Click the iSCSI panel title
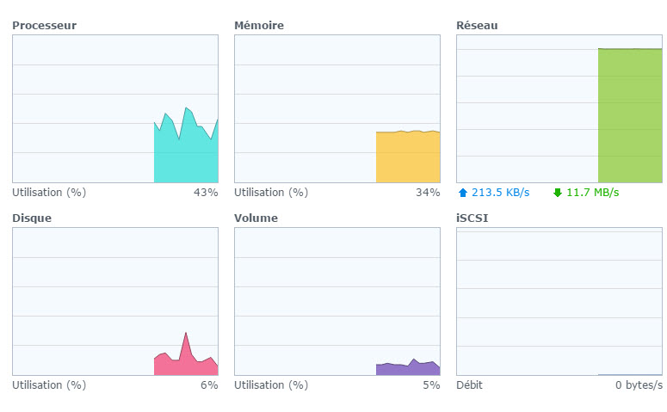The width and height of the screenshot is (667, 412). 472,218
